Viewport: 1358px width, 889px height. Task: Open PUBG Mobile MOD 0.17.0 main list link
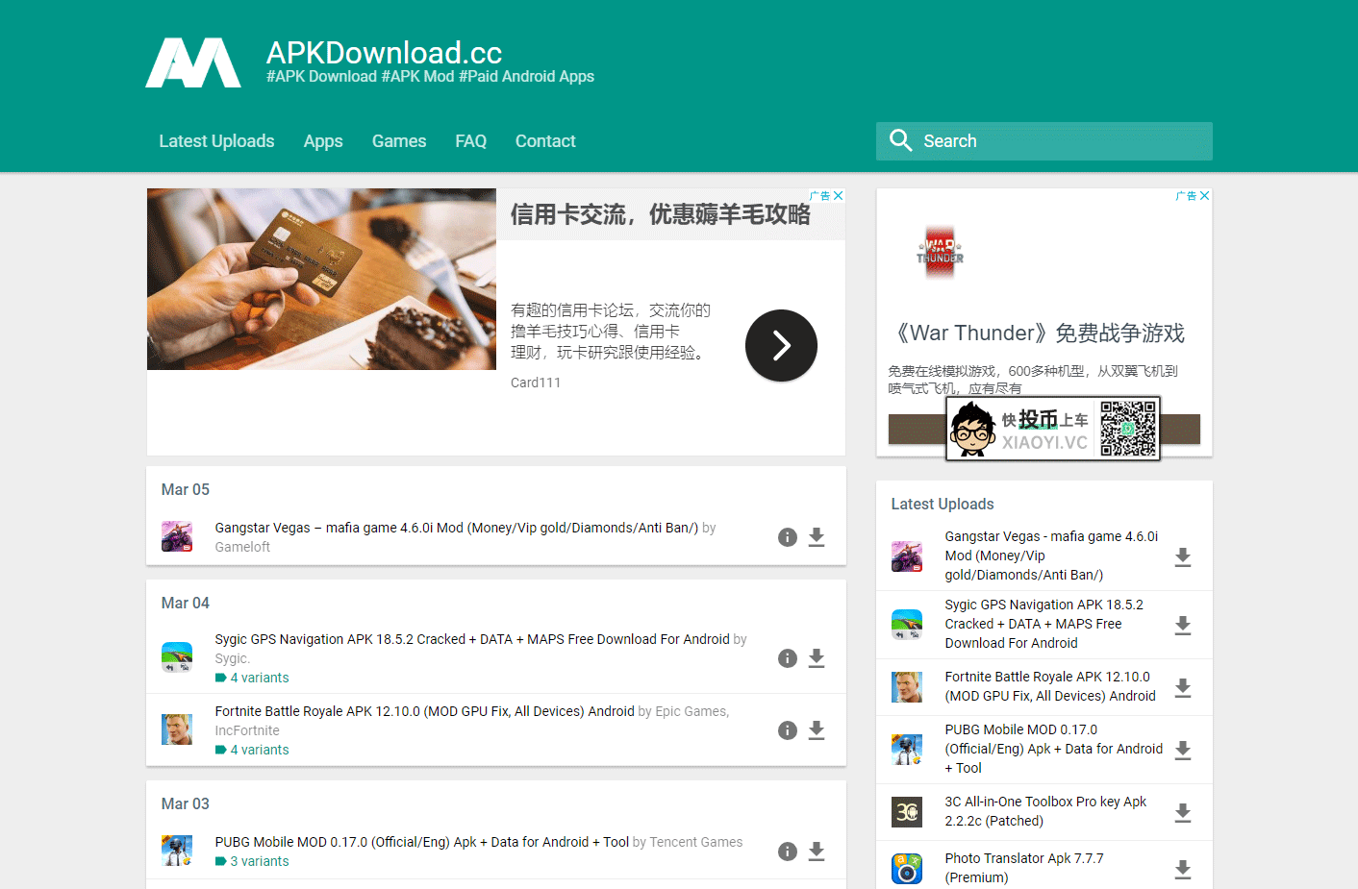click(x=422, y=842)
